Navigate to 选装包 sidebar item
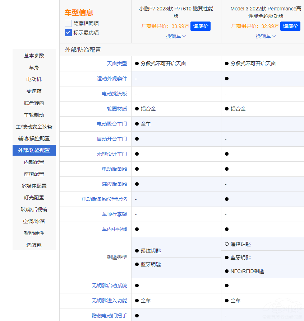This screenshot has height=321, width=304. pyautogui.click(x=34, y=245)
